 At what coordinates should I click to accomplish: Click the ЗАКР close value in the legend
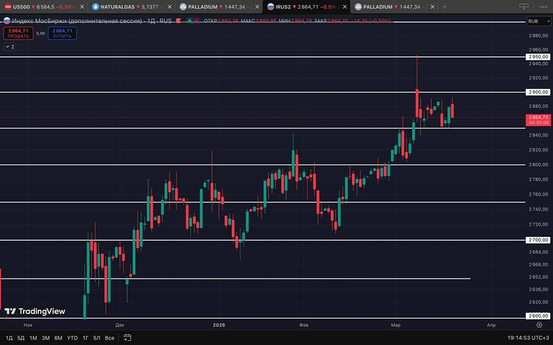coord(338,21)
